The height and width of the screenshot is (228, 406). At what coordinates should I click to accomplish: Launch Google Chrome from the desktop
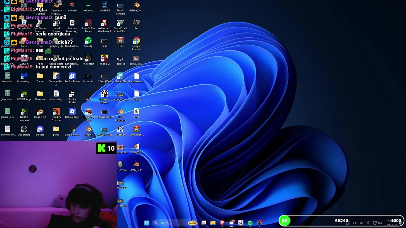tap(136, 44)
